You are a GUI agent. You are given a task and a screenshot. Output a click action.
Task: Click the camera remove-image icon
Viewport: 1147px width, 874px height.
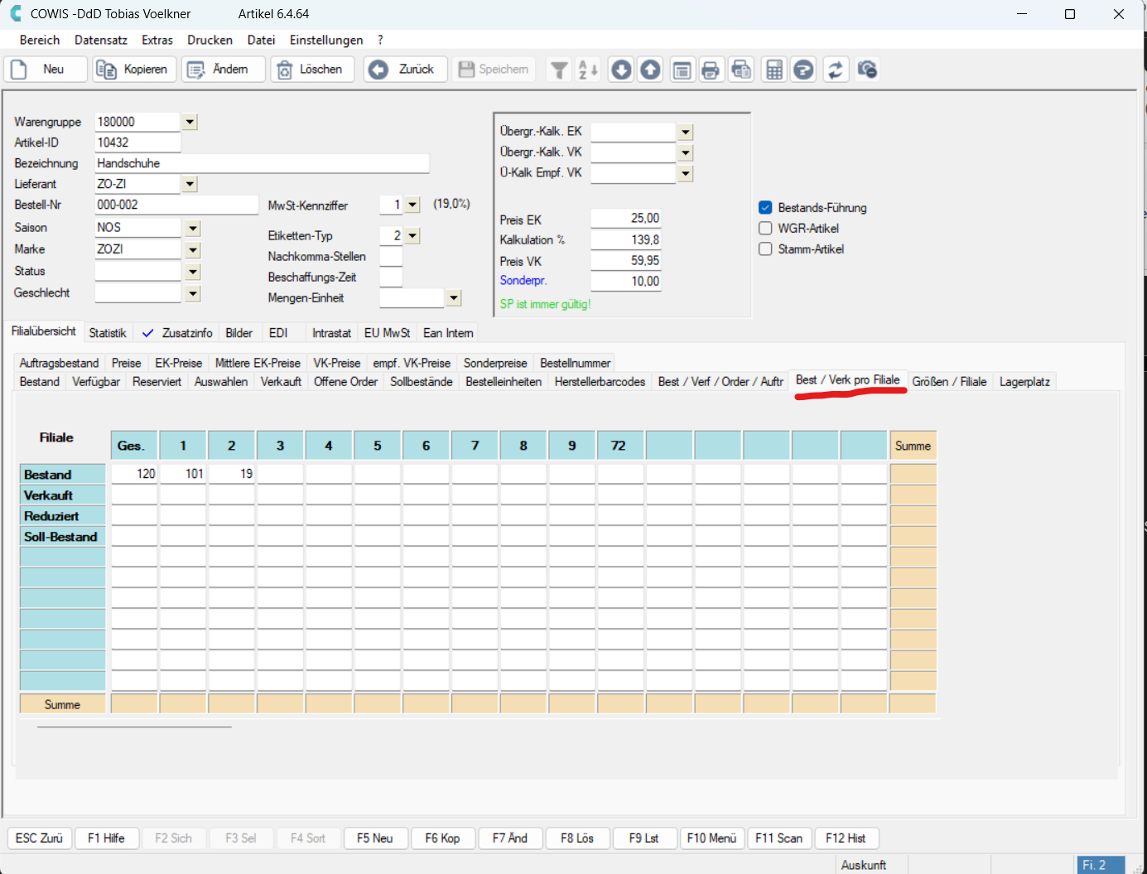pos(867,70)
